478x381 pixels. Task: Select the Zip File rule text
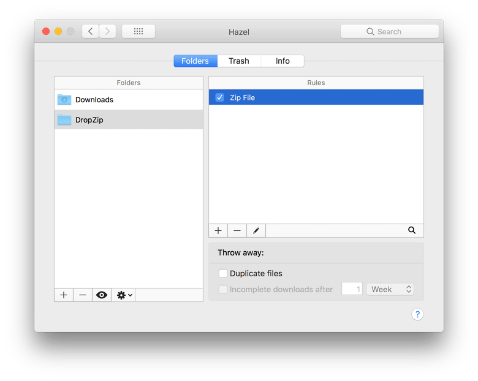[x=242, y=97]
